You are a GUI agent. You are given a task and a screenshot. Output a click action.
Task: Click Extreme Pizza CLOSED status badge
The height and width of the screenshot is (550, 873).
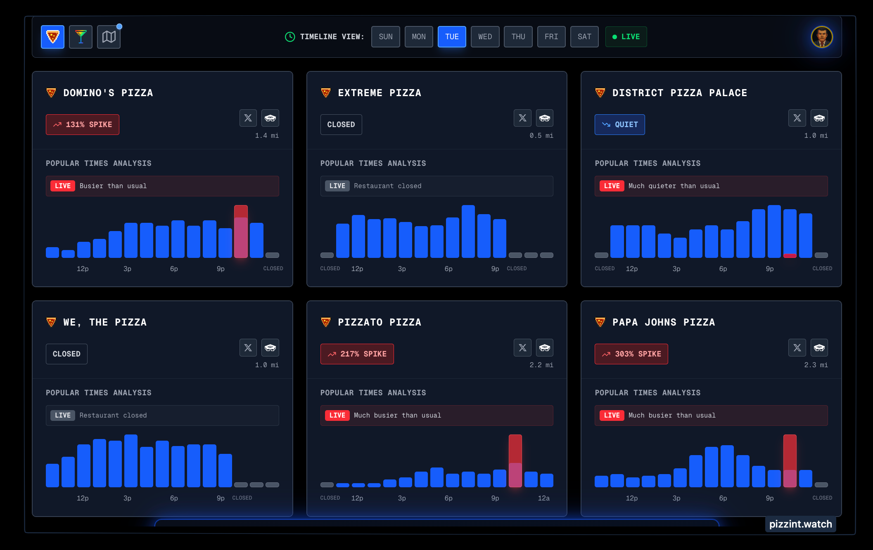[x=341, y=125]
